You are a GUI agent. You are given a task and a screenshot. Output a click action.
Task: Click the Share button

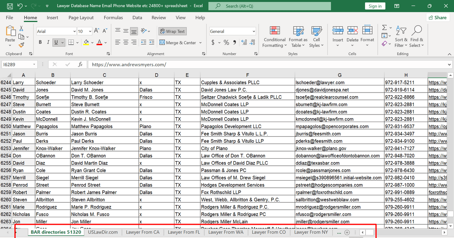437,17
